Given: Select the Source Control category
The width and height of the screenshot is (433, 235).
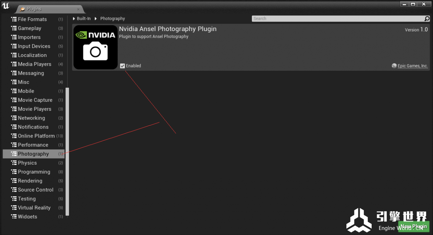Looking at the screenshot, I should click(34, 190).
